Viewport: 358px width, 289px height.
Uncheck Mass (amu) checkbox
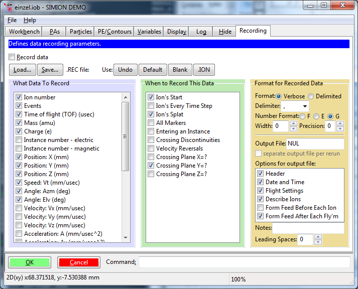[x=19, y=123]
